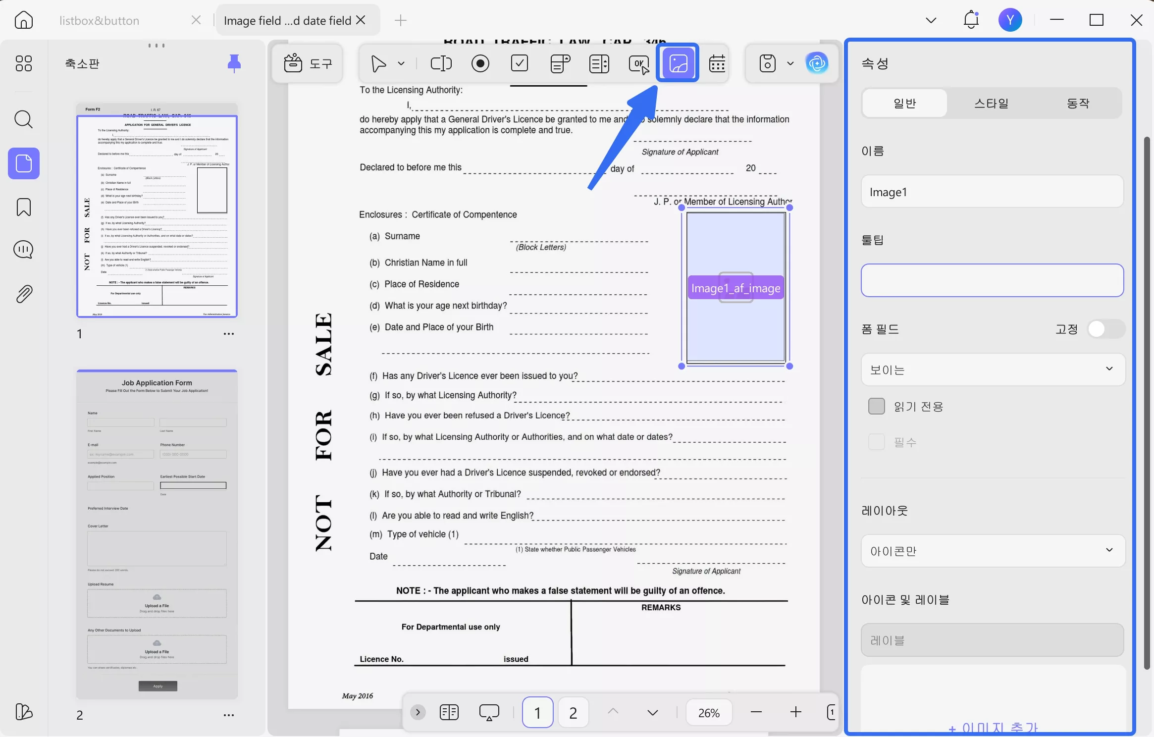The width and height of the screenshot is (1154, 737).
Task: Jump to page 1 button in bottom bar
Action: [x=537, y=712]
